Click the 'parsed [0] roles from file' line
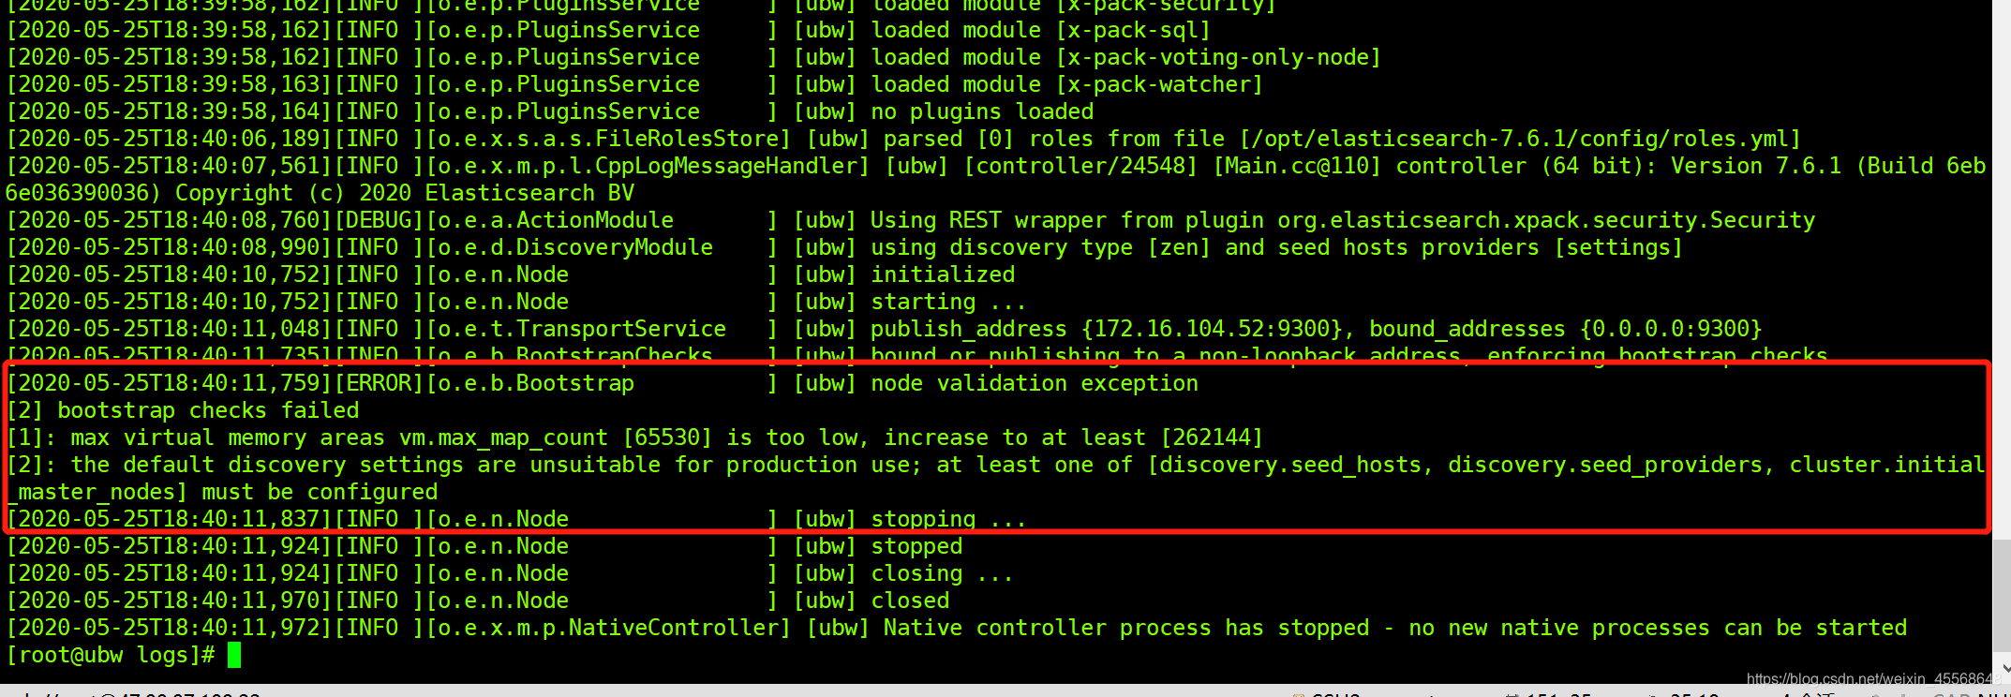This screenshot has width=2011, height=697. click(904, 139)
